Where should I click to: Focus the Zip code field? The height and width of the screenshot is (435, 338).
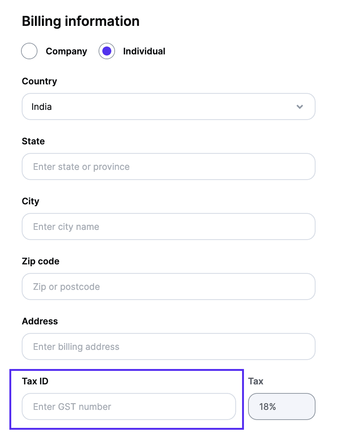click(169, 286)
